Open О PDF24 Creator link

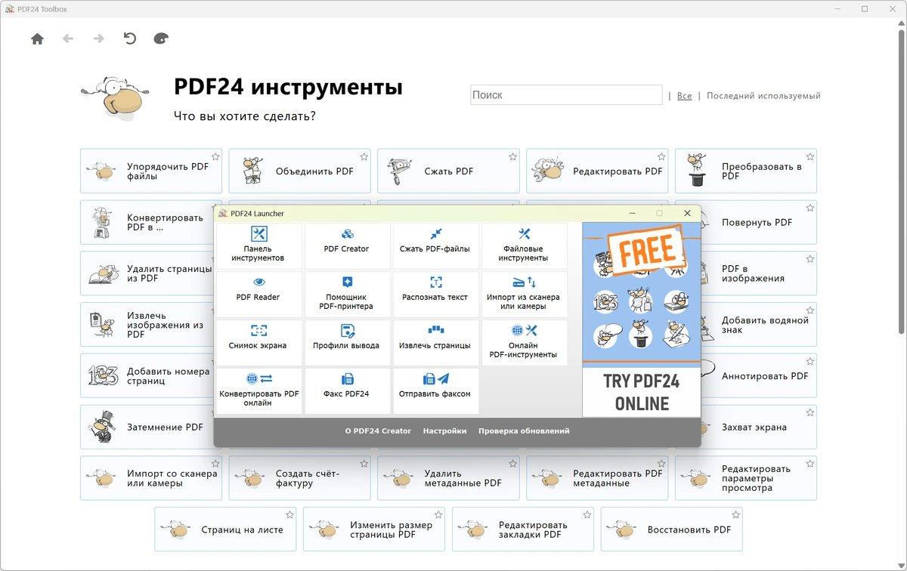(x=378, y=431)
